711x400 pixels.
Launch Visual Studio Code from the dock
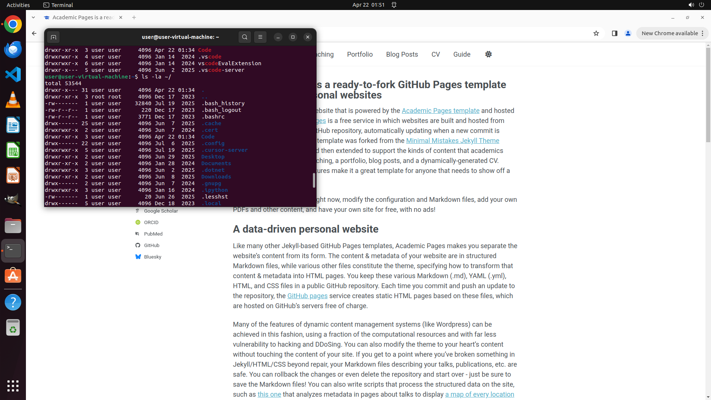point(13,74)
